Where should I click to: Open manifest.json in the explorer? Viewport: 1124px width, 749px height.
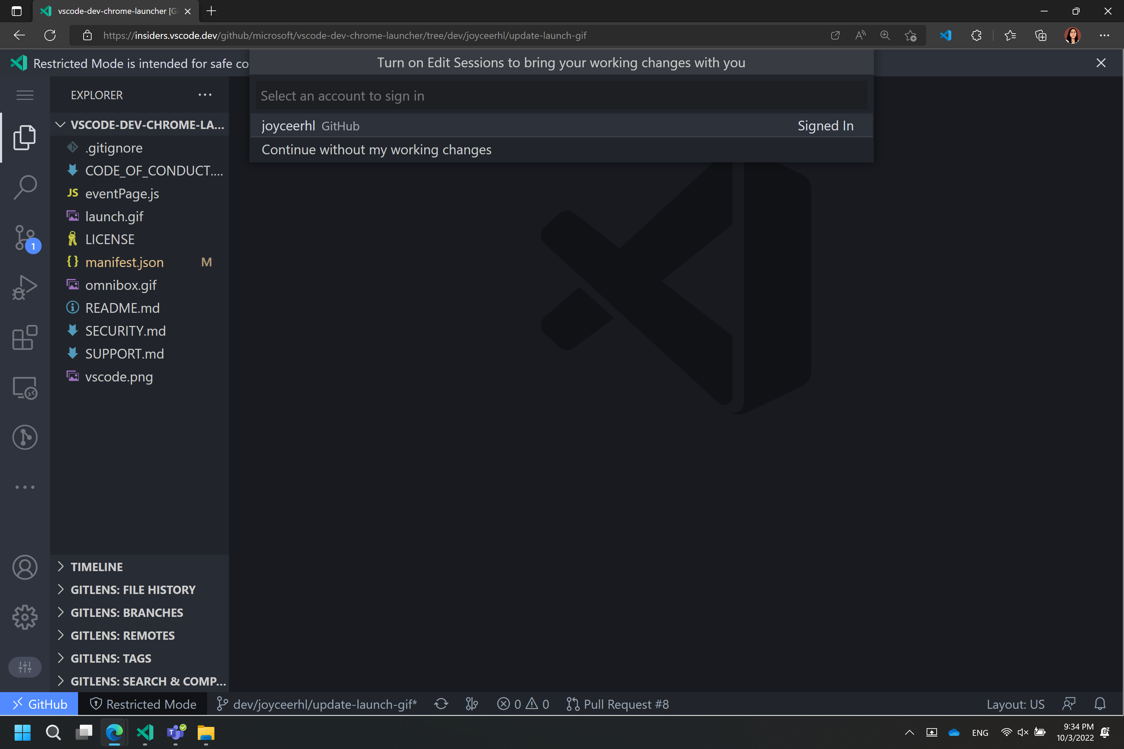click(124, 262)
